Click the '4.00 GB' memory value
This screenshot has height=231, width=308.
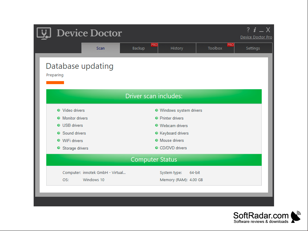196,180
